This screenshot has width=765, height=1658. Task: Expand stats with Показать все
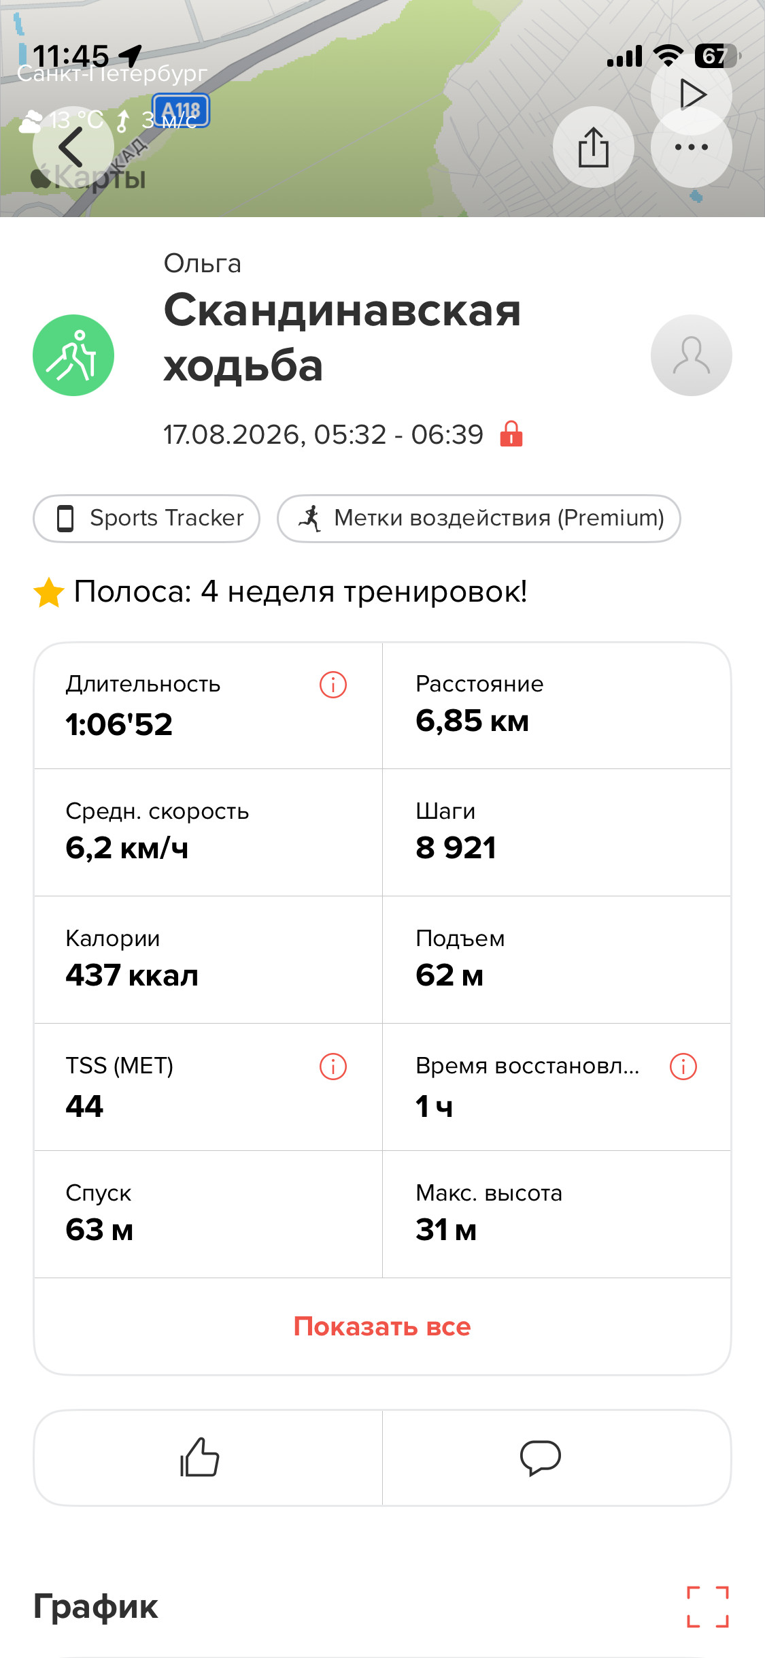coord(382,1327)
